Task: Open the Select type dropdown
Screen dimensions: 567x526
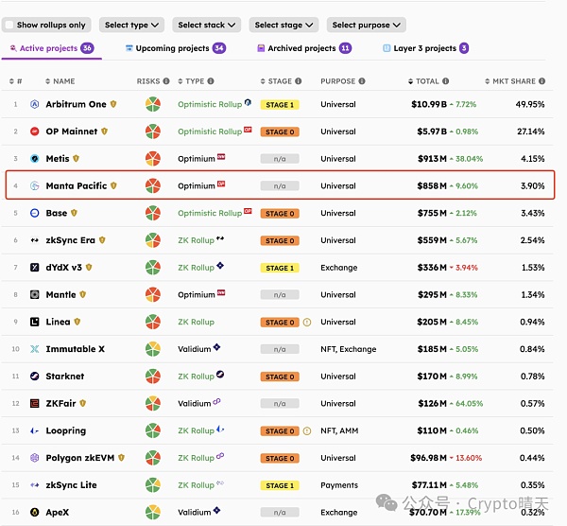Action: tap(131, 26)
